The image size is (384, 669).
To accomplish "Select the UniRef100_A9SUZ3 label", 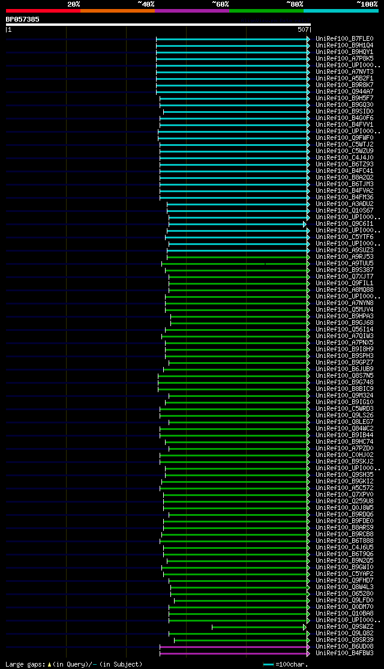I will tap(345, 250).
